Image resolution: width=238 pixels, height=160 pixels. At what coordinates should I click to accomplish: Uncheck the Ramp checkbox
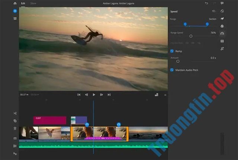point(172,51)
